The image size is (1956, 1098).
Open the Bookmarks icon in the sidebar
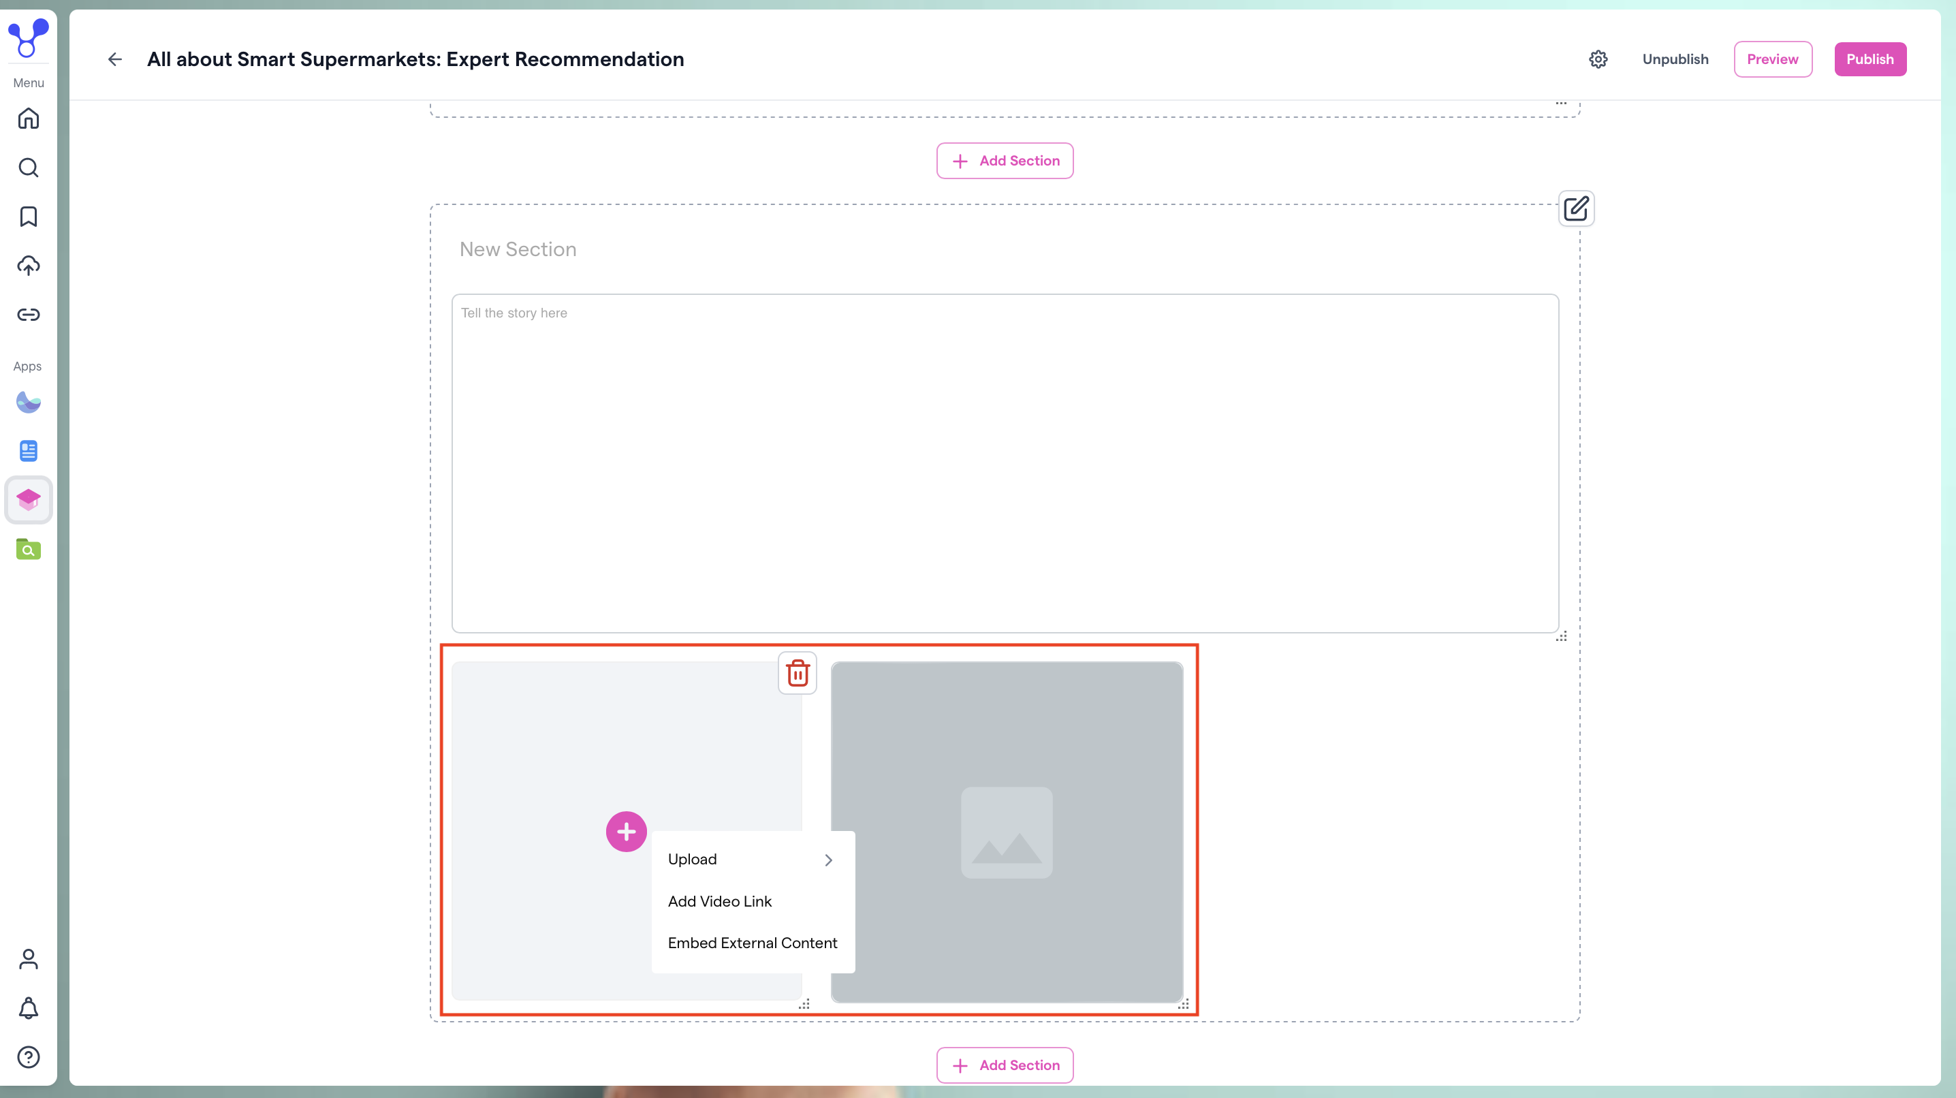click(28, 217)
